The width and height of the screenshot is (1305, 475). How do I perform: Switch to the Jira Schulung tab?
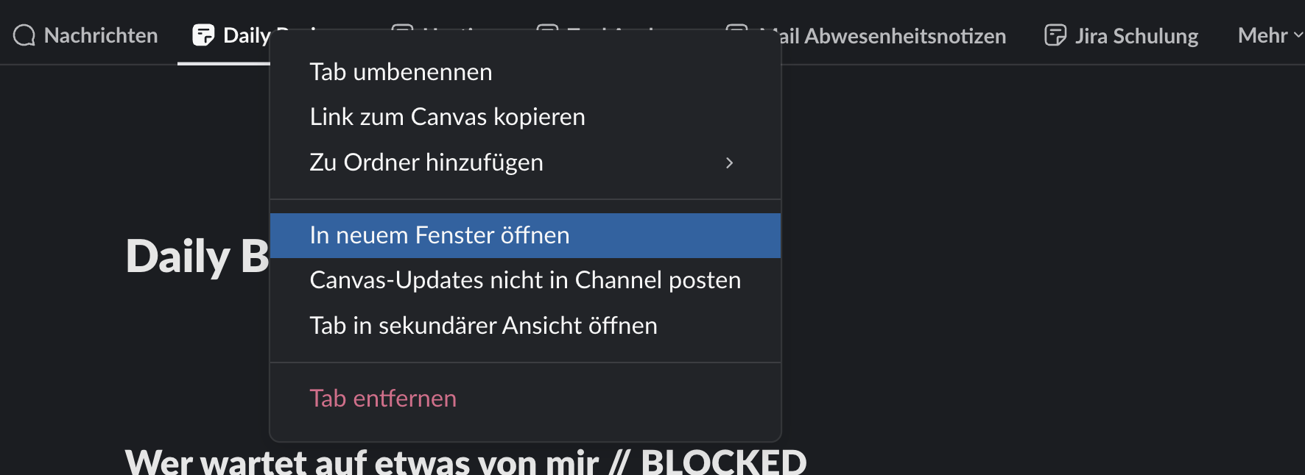coord(1121,35)
